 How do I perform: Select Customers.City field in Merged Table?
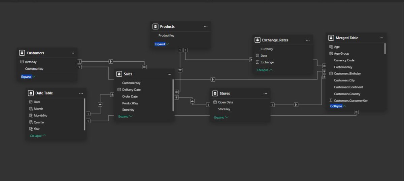coord(344,80)
